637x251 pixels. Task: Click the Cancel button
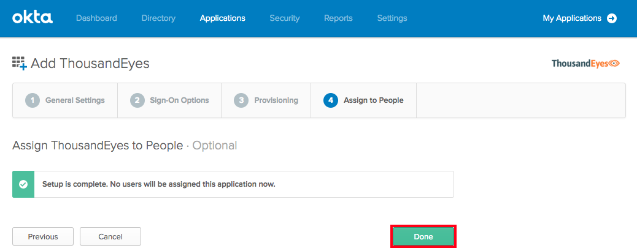tap(110, 236)
